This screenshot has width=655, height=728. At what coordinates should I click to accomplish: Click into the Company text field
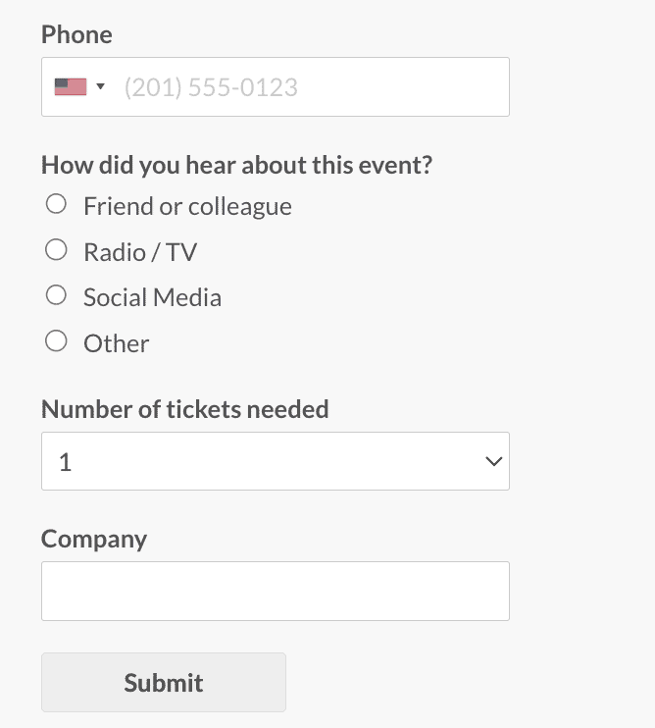(275, 591)
